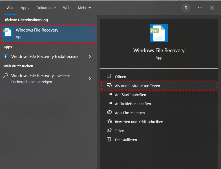221x169 pixels.
Task: Click the Installer.exe download icon
Action: click(6, 56)
